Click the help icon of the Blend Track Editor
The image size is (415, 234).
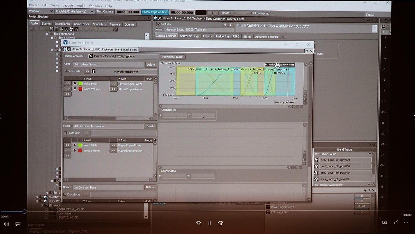coord(307,51)
